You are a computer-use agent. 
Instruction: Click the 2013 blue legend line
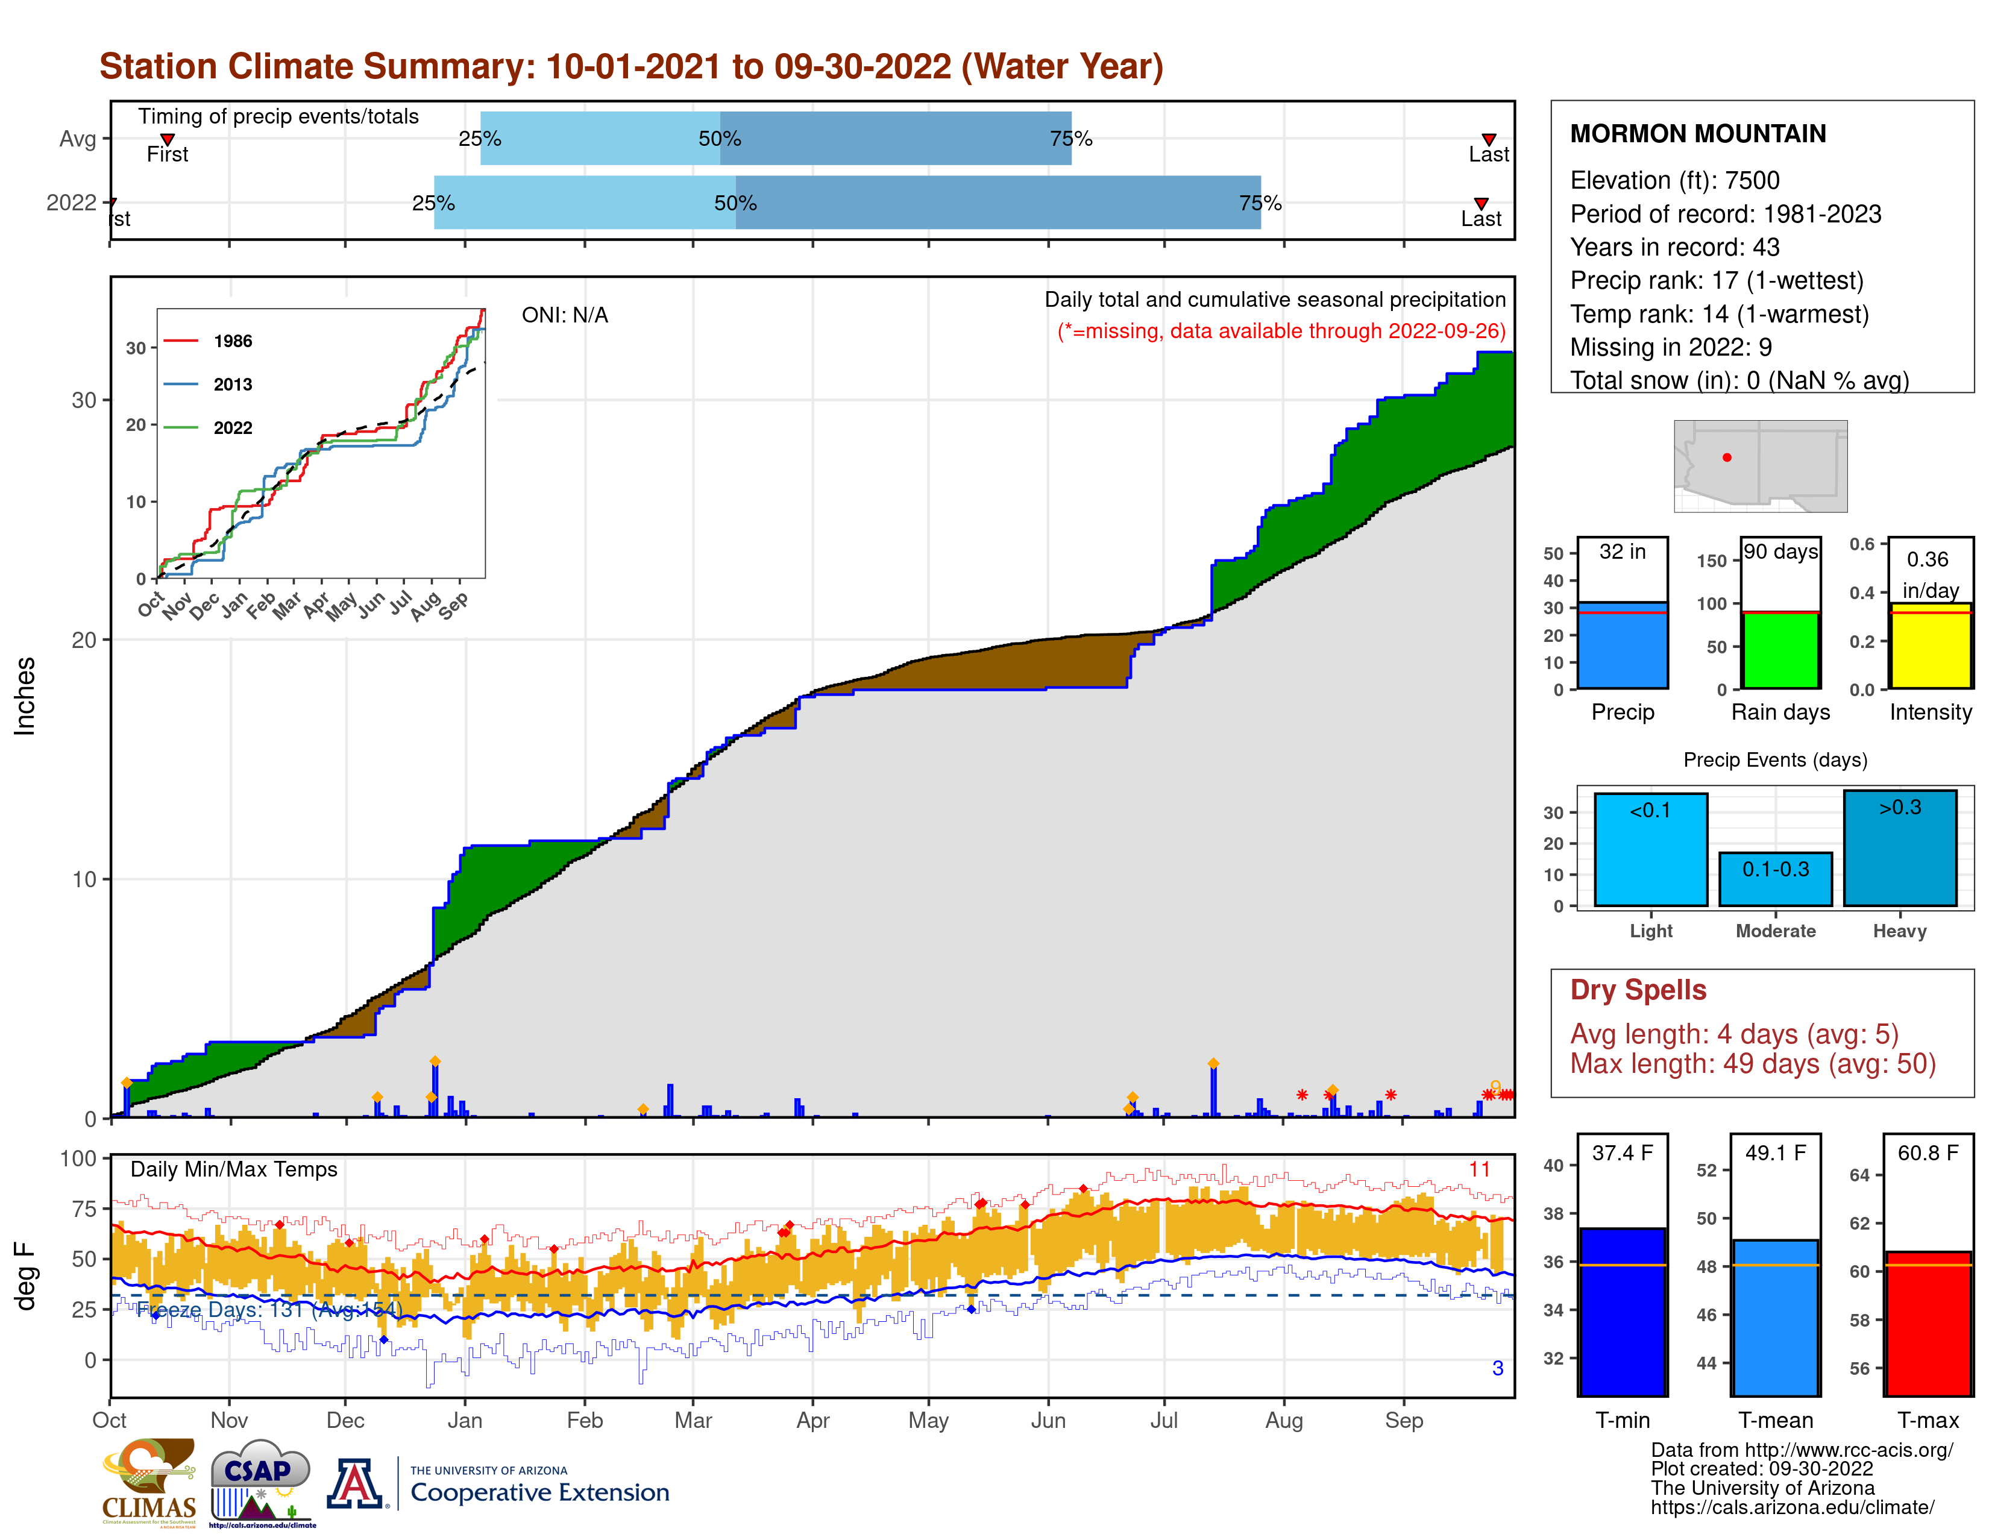tap(180, 385)
